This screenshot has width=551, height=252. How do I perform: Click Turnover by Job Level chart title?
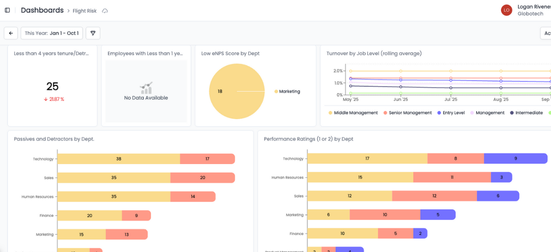point(374,54)
